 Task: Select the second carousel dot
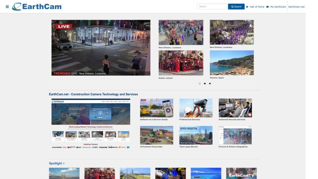(205, 83)
